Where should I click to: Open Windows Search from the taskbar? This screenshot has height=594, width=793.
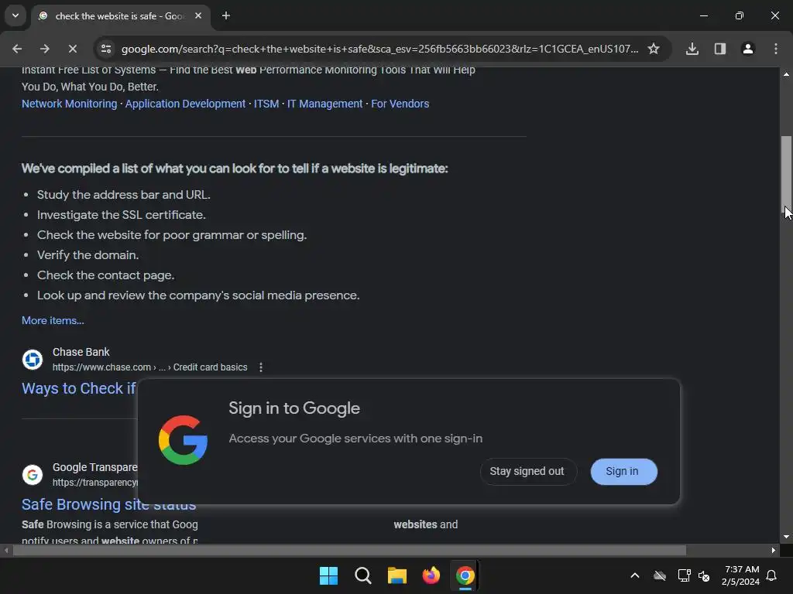tap(362, 575)
